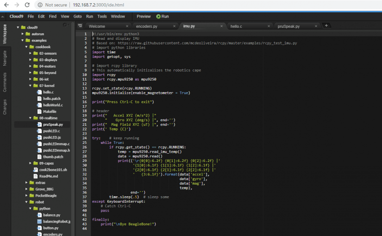382x236 pixels.
Task: Expand the 04-motors folder
Action: point(30,66)
